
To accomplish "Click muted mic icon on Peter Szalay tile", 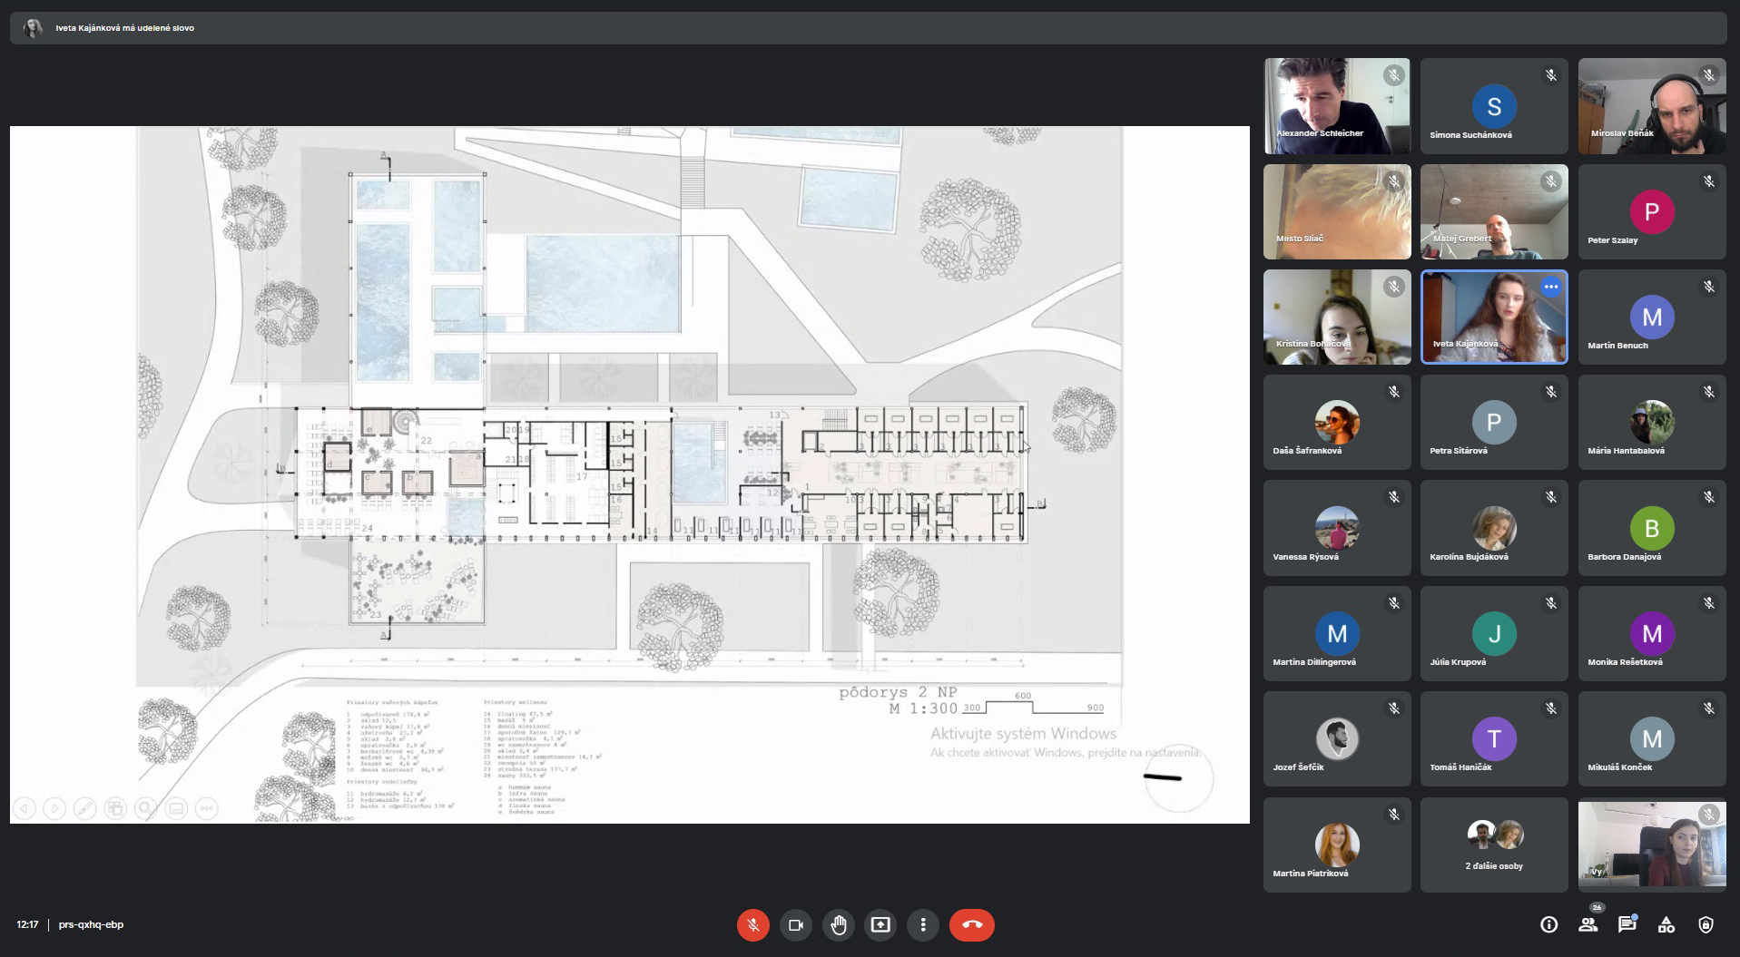I will [1708, 181].
